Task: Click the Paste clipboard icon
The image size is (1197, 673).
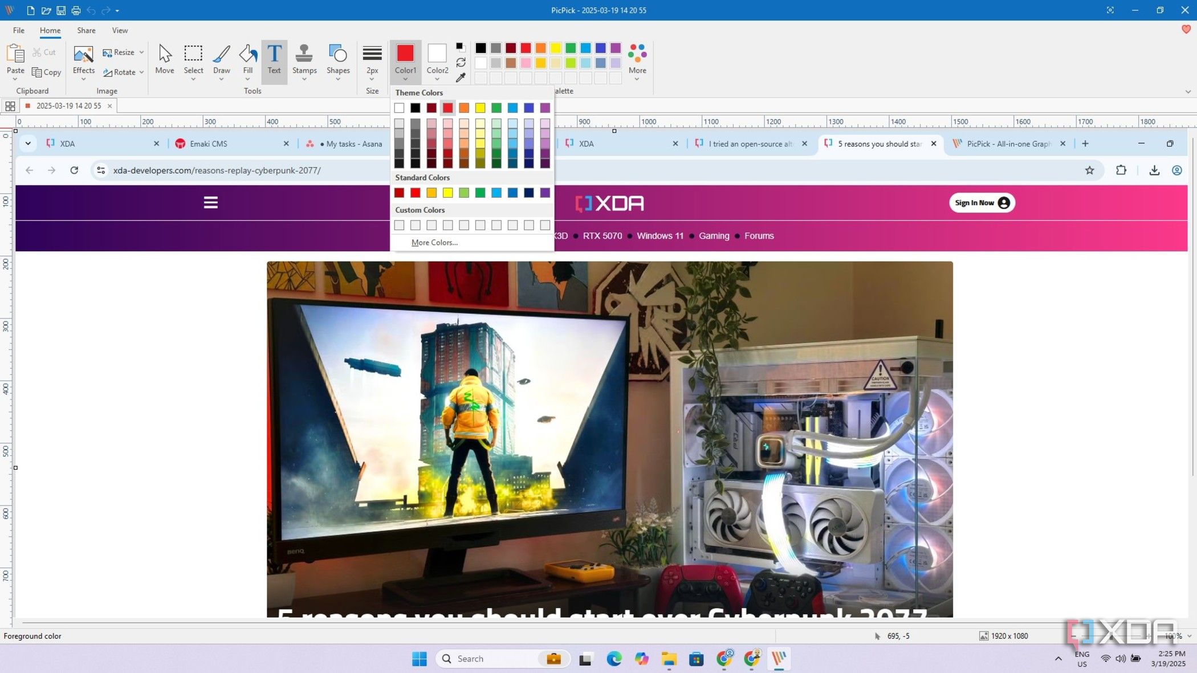Action: click(15, 54)
